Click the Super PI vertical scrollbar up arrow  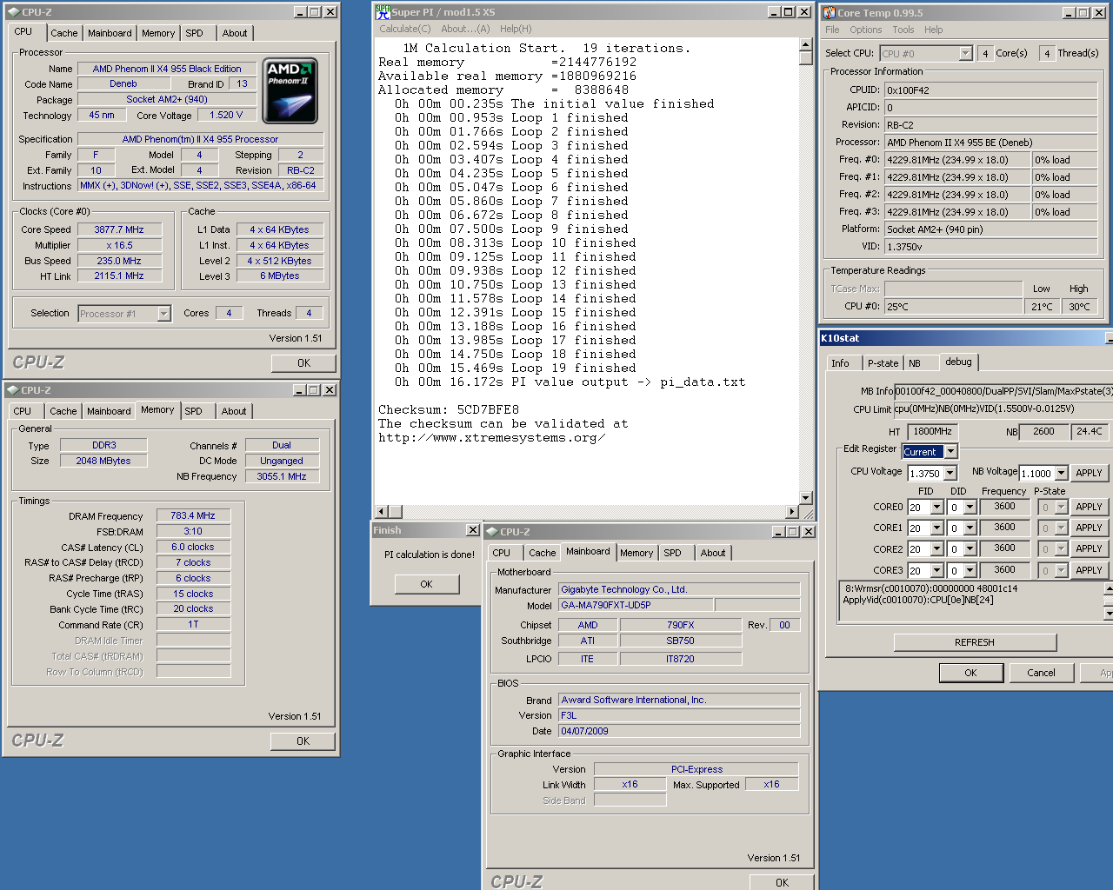point(806,46)
